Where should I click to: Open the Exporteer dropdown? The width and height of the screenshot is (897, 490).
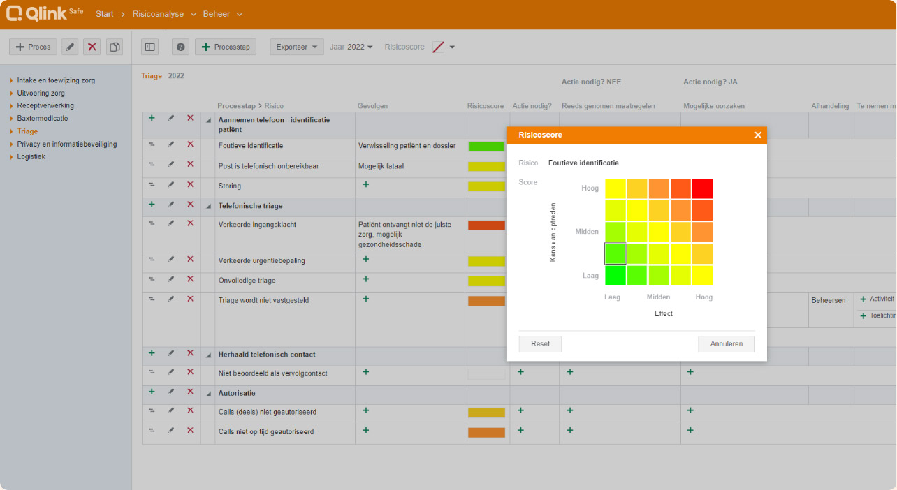tap(297, 47)
